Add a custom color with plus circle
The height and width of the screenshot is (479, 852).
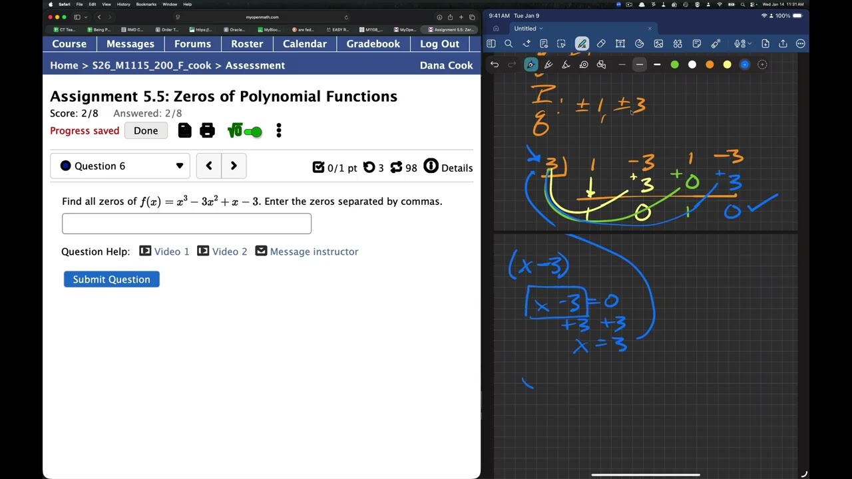[x=762, y=65]
